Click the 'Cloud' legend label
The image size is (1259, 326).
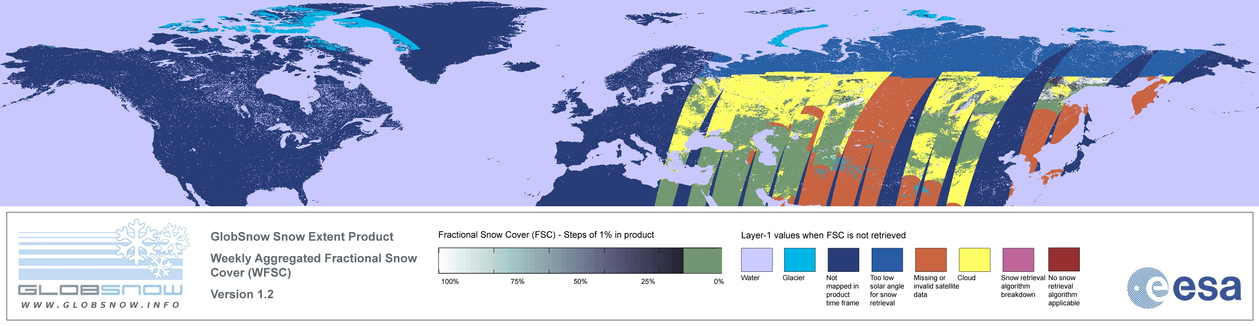point(966,277)
